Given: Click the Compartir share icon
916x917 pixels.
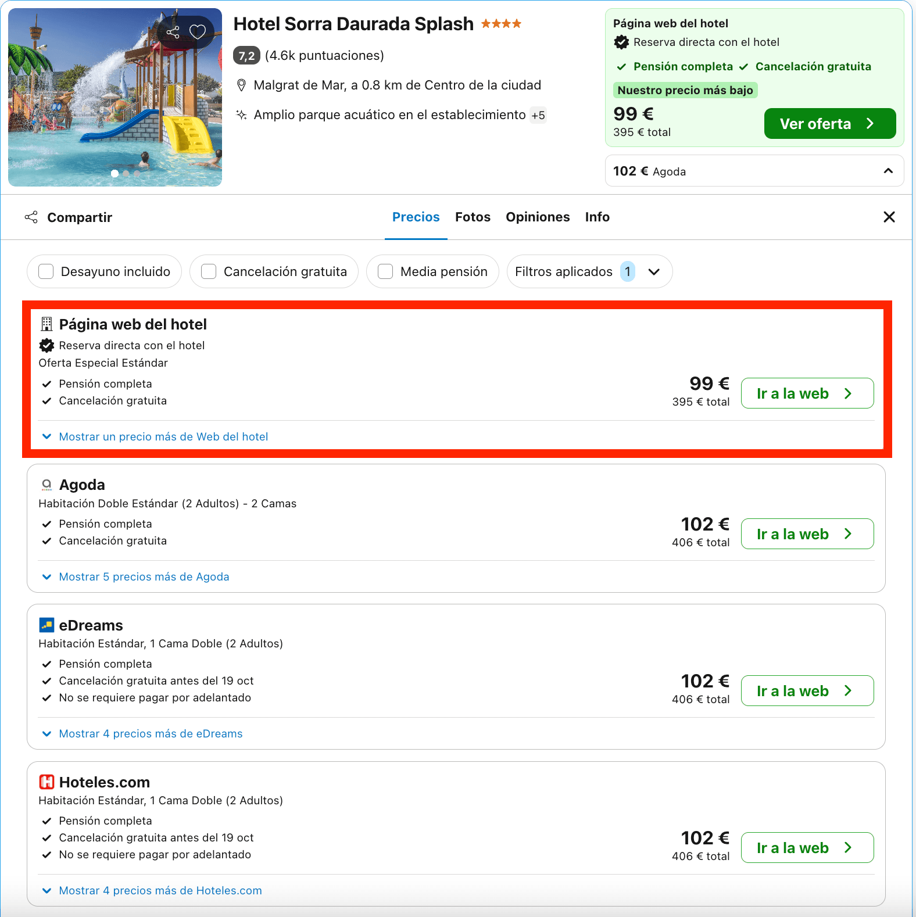Looking at the screenshot, I should (31, 217).
